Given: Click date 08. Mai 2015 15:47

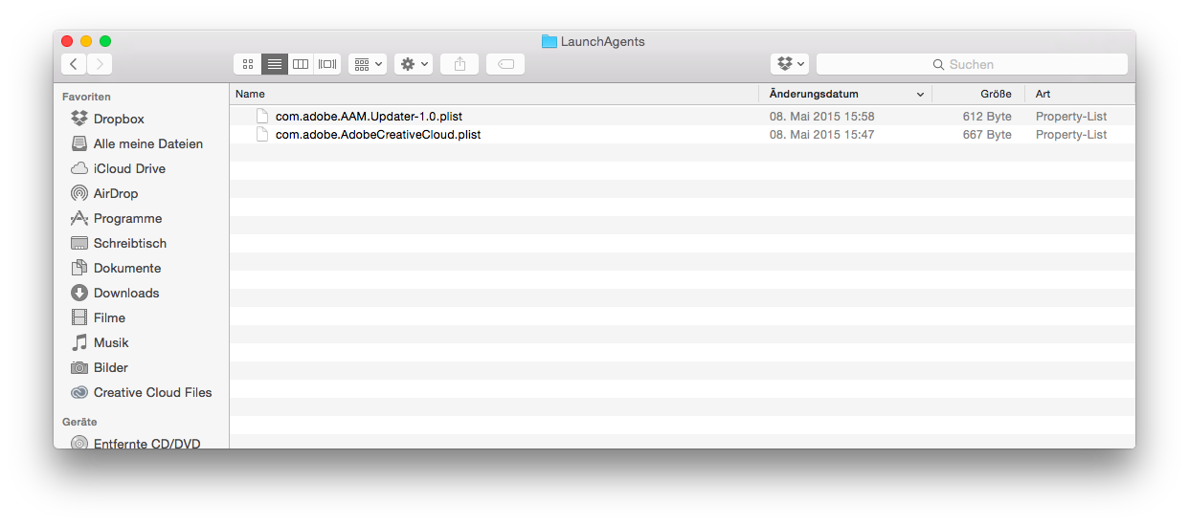Looking at the screenshot, I should pyautogui.click(x=821, y=135).
